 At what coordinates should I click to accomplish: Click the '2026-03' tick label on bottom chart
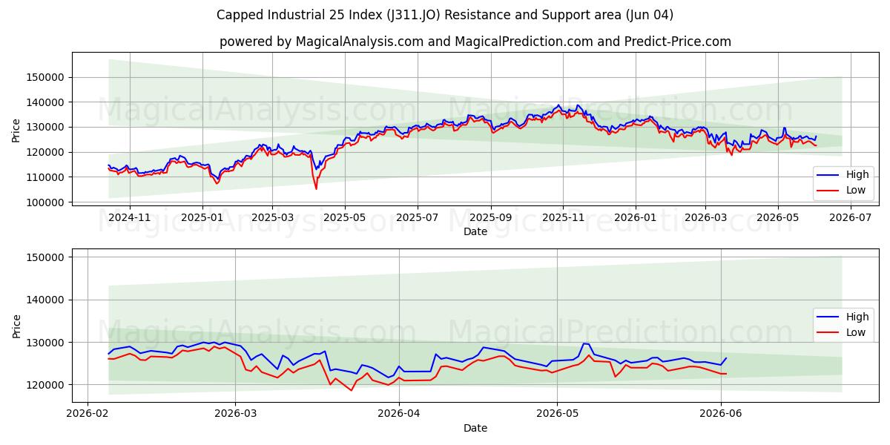pos(235,414)
